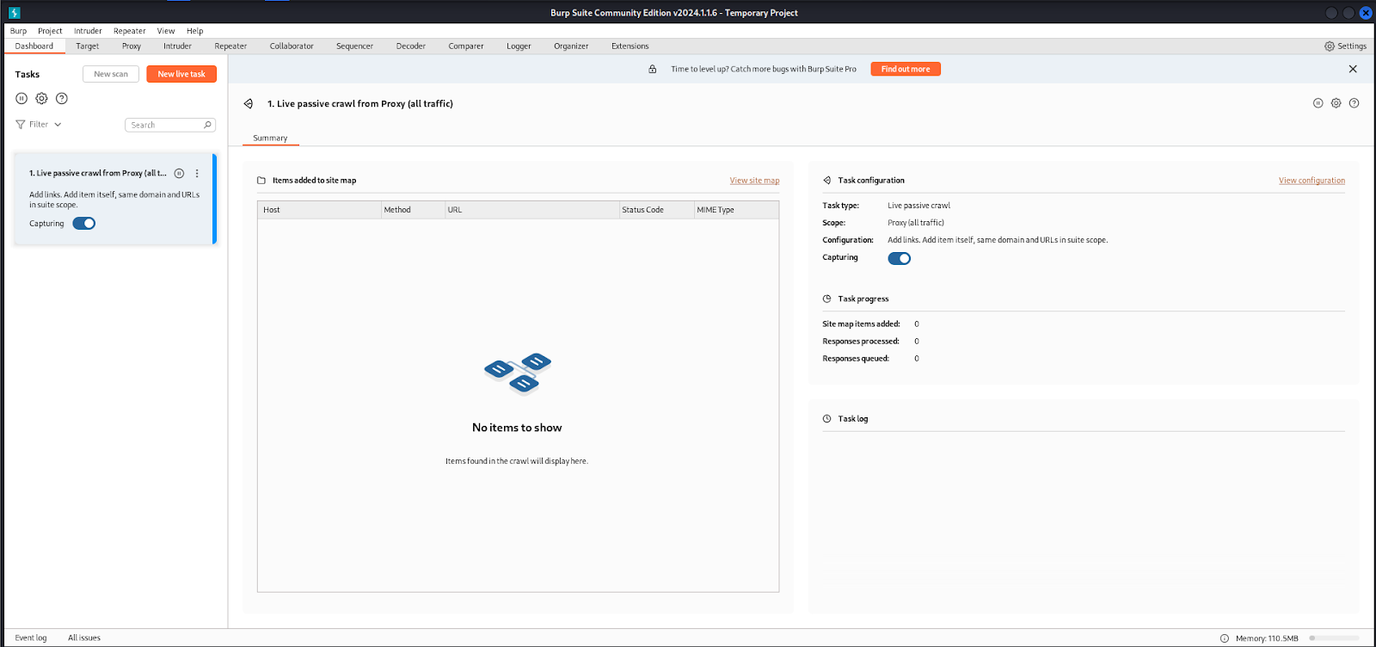
Task: Sort table by Status Code column
Action: click(657, 210)
